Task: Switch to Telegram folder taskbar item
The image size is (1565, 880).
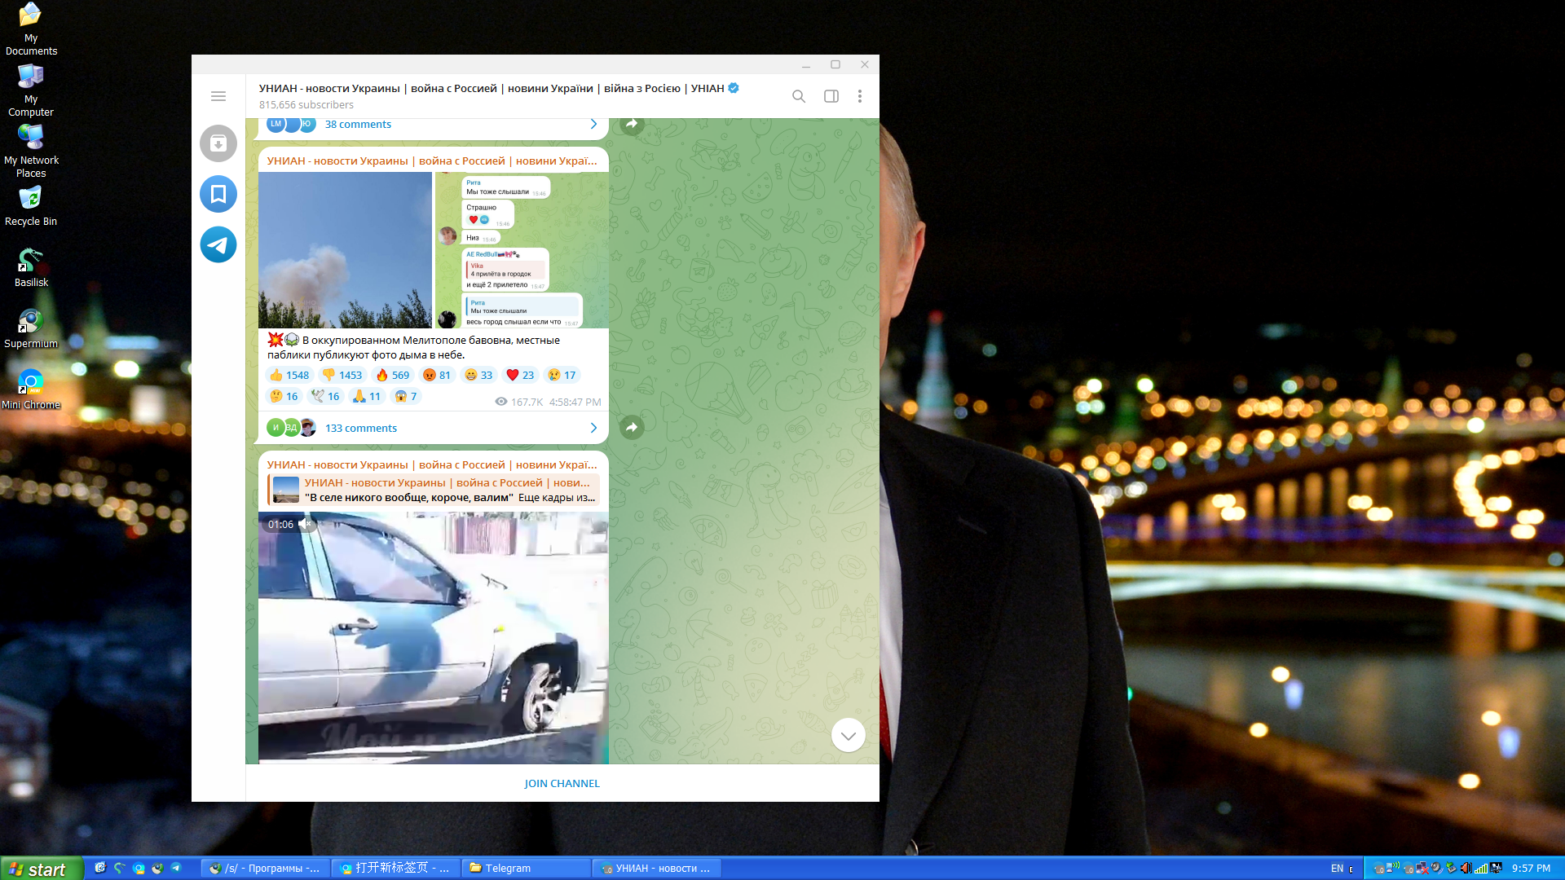Action: tap(526, 868)
